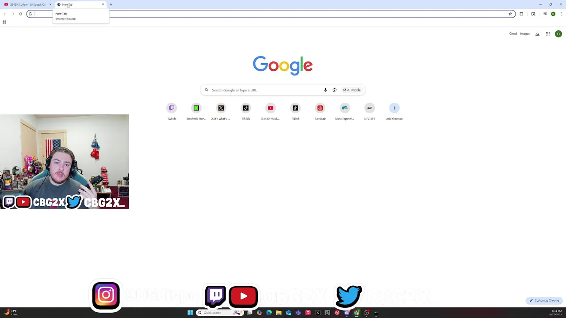This screenshot has width=566, height=318.
Task: Open File Explorer from the taskbar
Action: pyautogui.click(x=279, y=313)
